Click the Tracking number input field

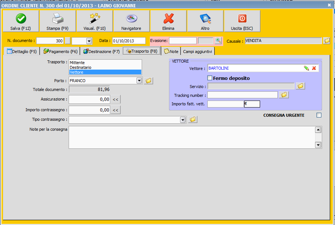tap(242, 95)
